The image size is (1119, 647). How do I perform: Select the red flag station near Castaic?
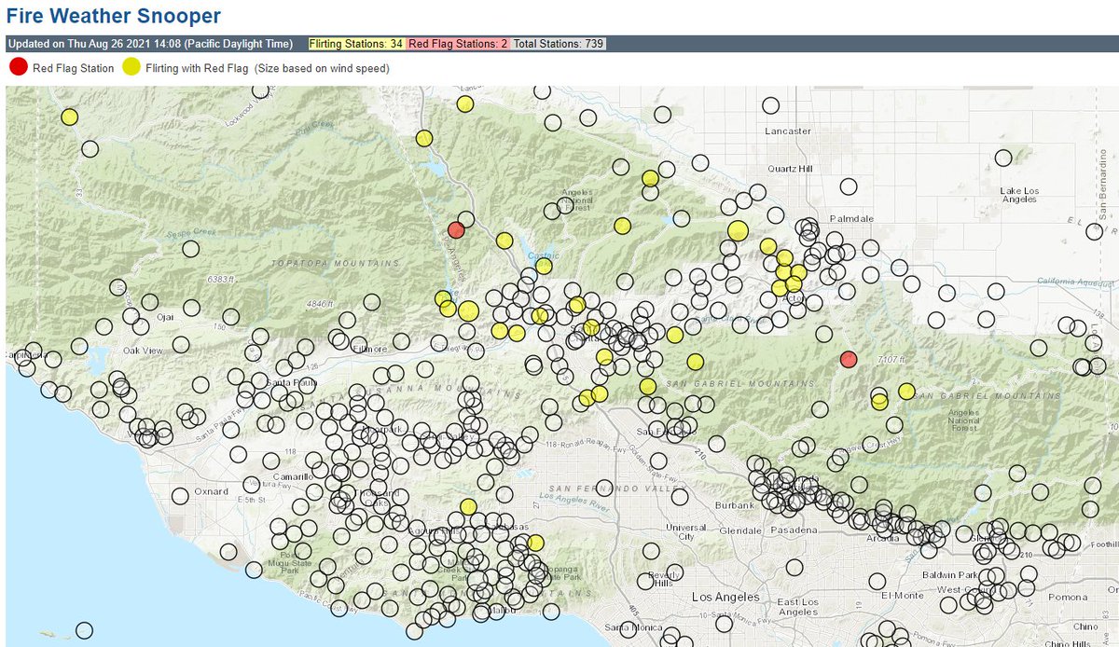click(x=458, y=228)
